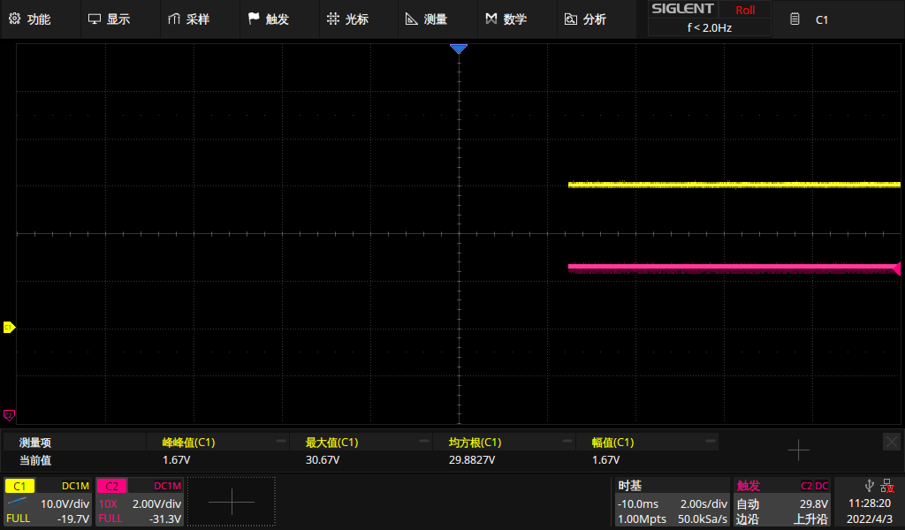
Task: Add a new channel with plus box
Action: (x=232, y=502)
